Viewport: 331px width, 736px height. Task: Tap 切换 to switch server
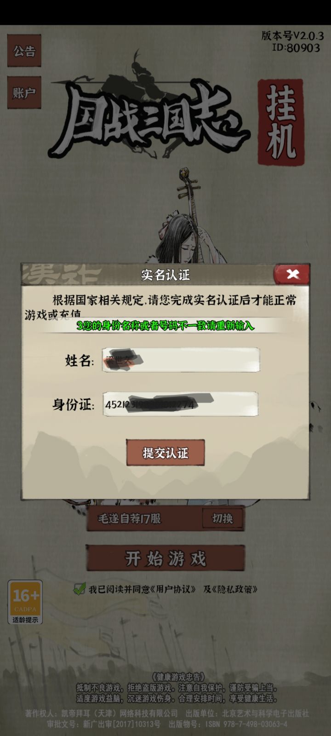pos(223,518)
